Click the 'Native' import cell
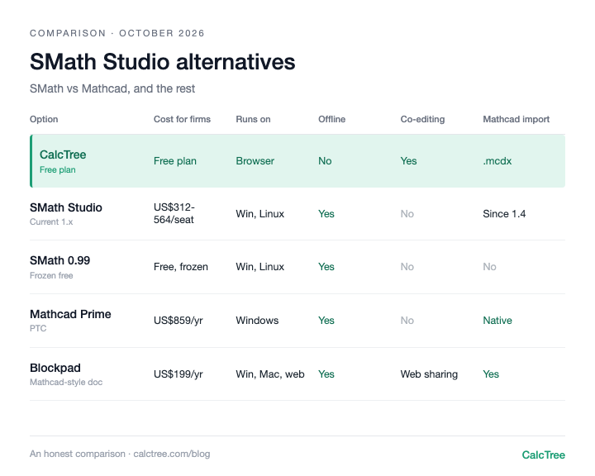Screen dimensions: 595x476 pyautogui.click(x=497, y=321)
